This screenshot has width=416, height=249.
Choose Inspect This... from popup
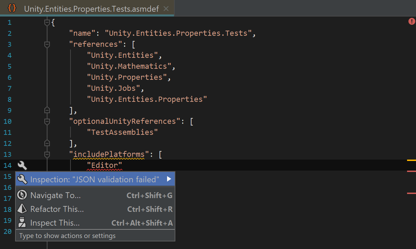tap(55, 223)
